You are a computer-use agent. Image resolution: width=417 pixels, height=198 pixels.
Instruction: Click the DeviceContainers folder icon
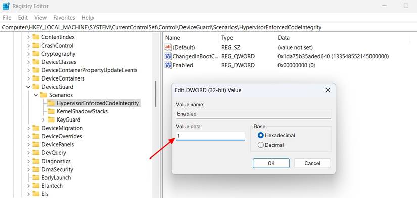pyautogui.click(x=36, y=78)
